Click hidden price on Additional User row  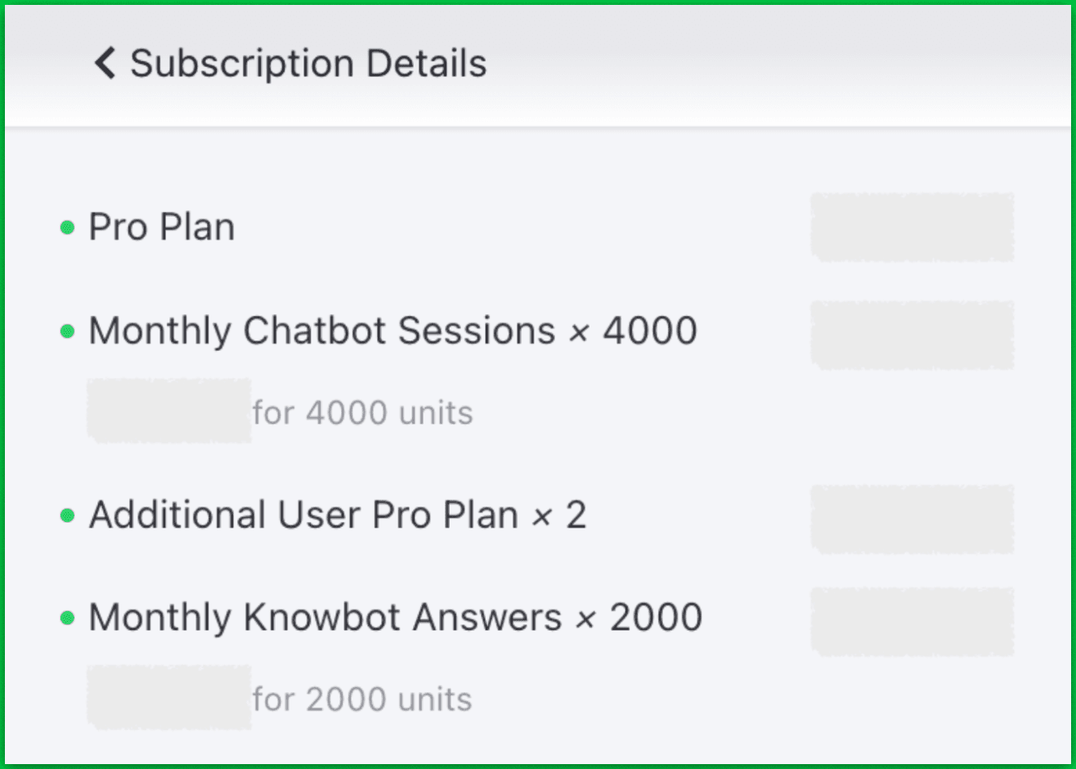click(x=912, y=519)
